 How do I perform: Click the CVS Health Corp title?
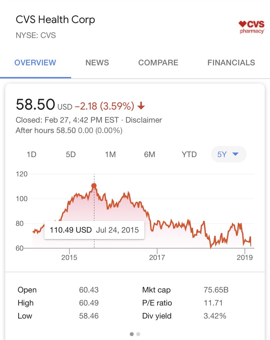[x=56, y=20]
